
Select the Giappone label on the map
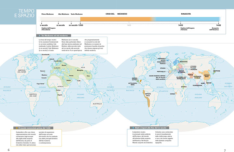pyautogui.click(x=216, y=71)
